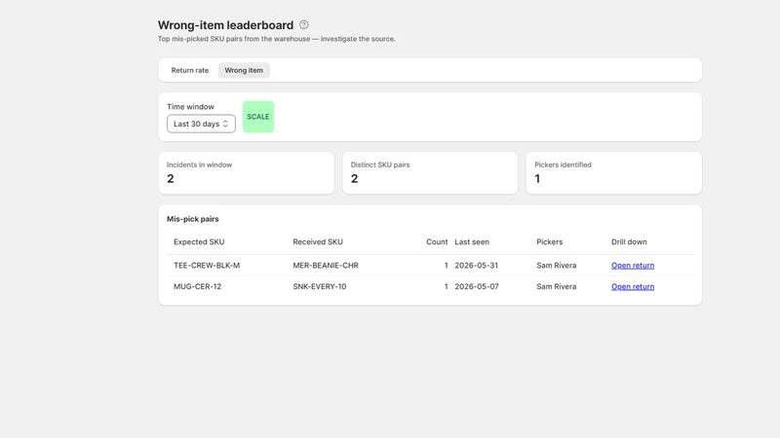Select the SNK-EVERY-10 cell

coord(320,286)
